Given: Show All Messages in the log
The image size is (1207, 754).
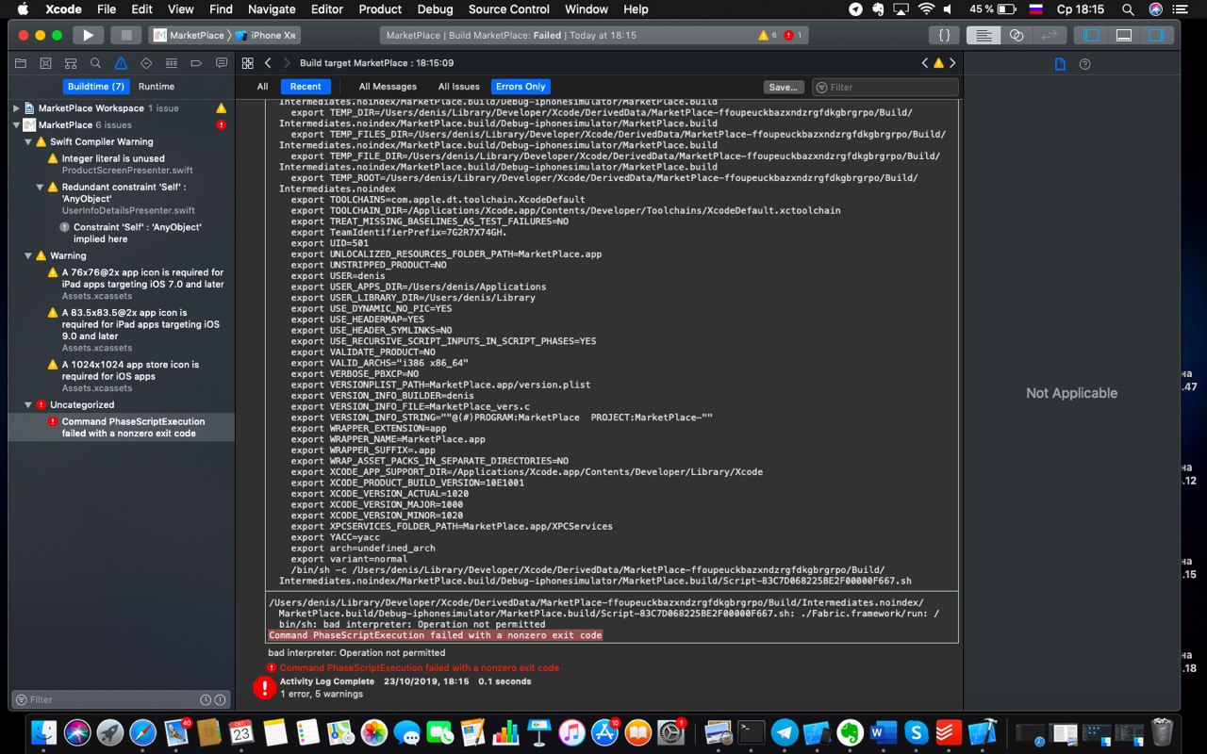Looking at the screenshot, I should pos(388,87).
